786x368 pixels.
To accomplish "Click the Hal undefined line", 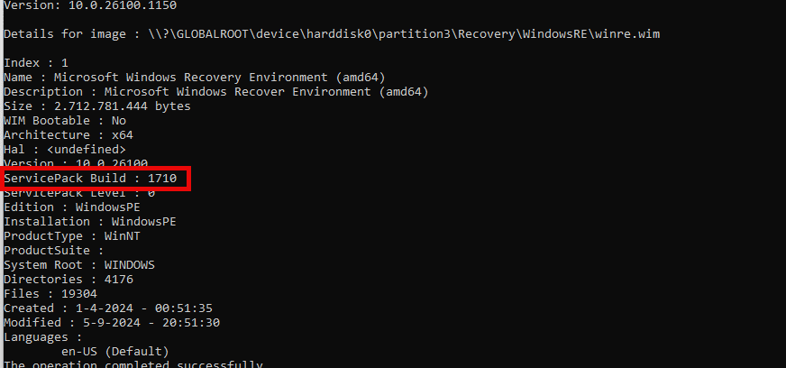I will pyautogui.click(x=65, y=150).
